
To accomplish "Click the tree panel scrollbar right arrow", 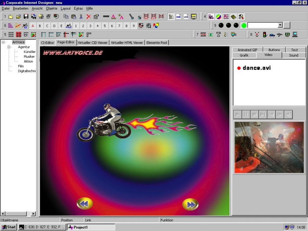I will click(x=33, y=213).
